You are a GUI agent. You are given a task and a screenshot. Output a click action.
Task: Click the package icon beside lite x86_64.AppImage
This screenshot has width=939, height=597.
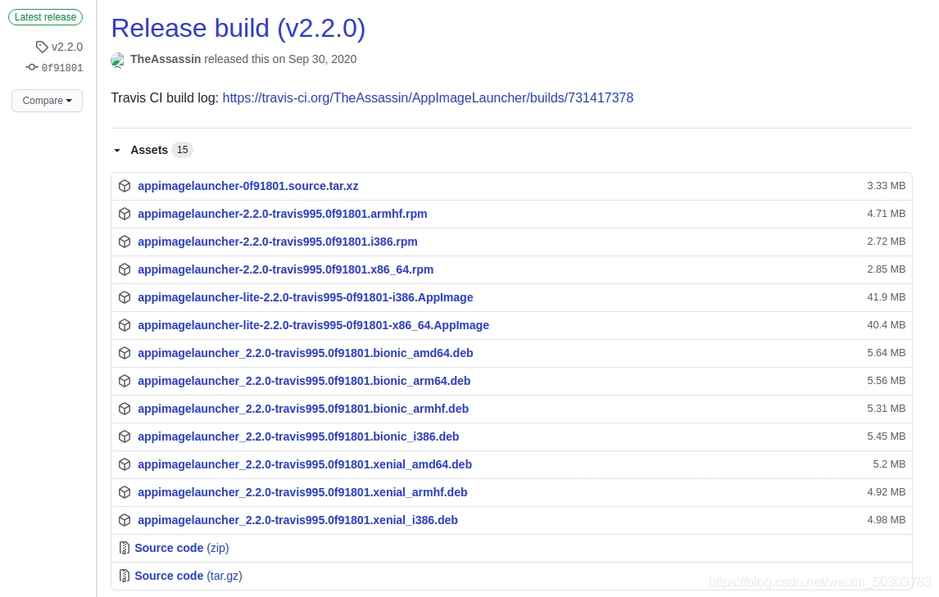click(125, 325)
